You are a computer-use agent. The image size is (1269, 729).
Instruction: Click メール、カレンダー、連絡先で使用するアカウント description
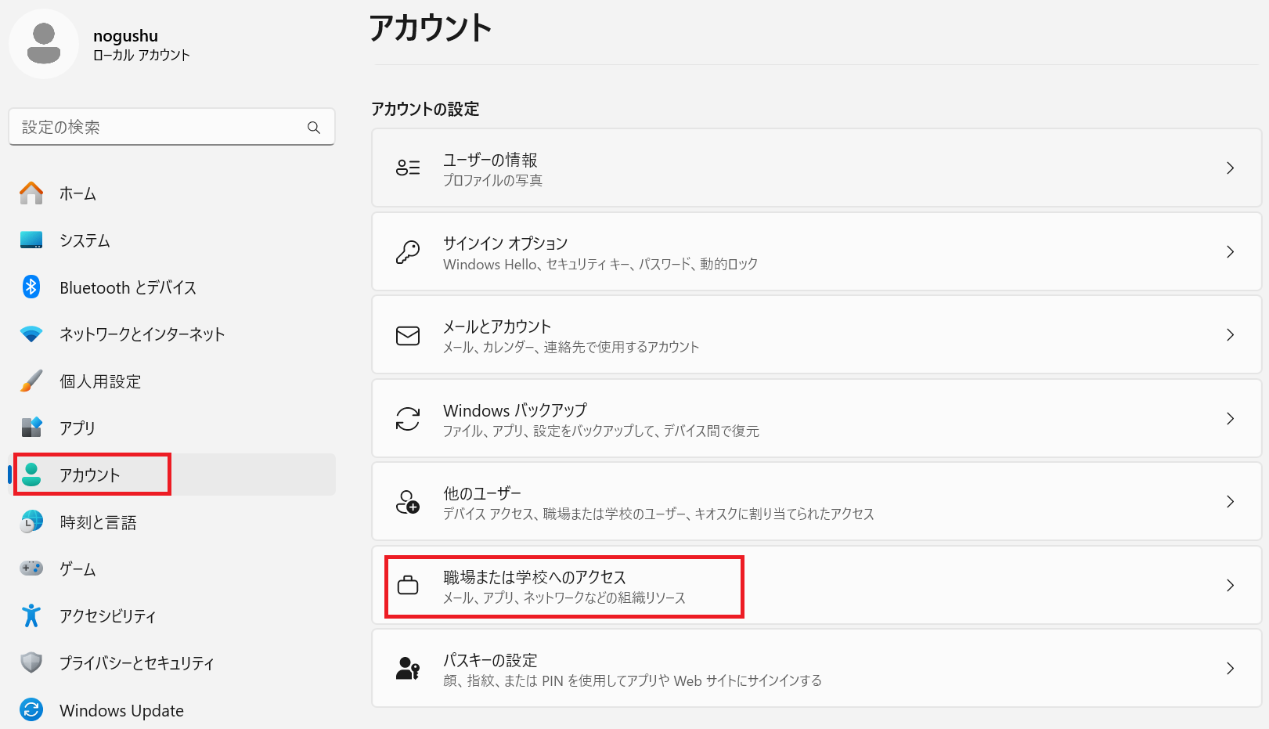point(571,347)
